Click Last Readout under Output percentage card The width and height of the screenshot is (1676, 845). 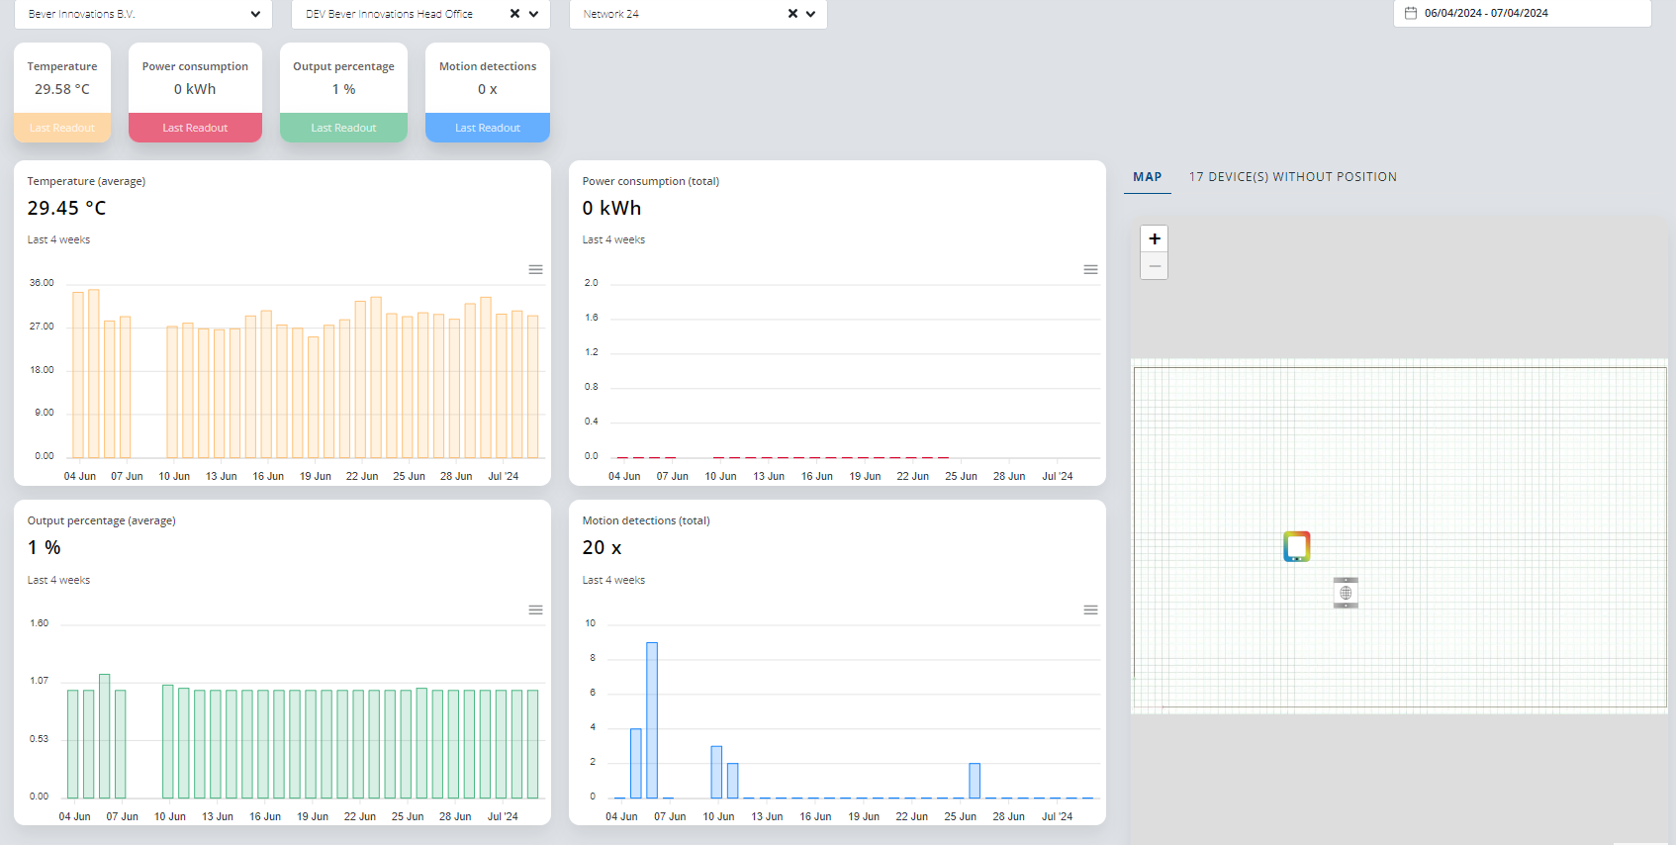343,128
